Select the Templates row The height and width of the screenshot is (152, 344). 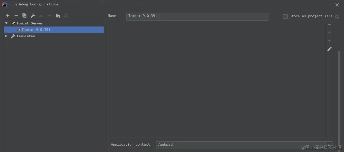pos(54,36)
